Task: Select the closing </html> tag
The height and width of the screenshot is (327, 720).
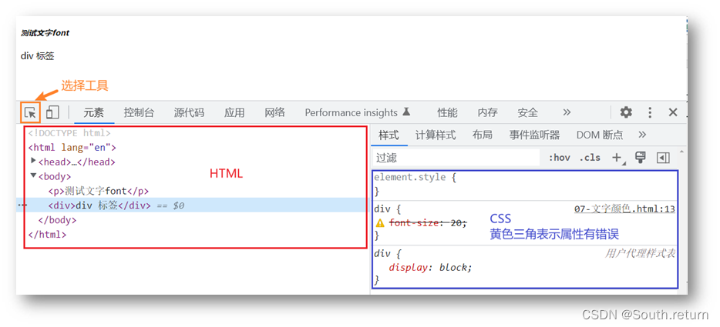Action: (47, 235)
